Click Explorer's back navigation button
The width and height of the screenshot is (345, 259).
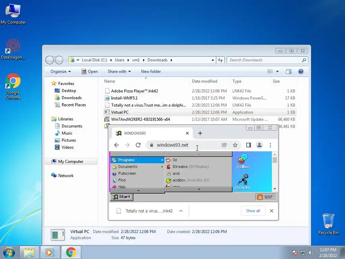[50, 60]
